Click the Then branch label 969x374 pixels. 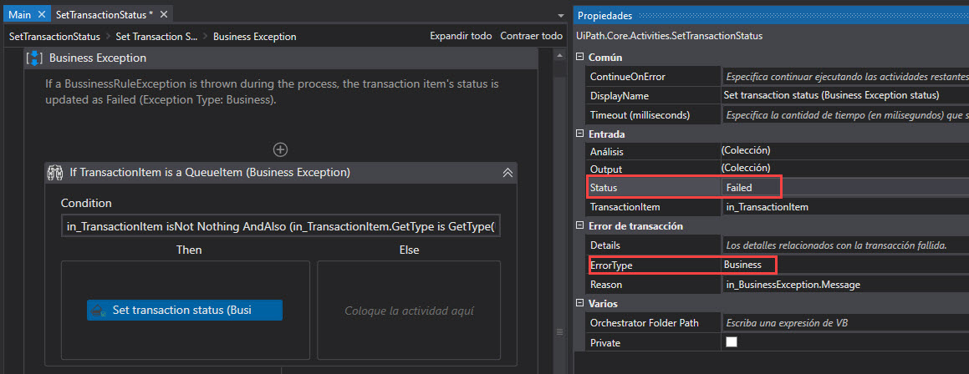[x=188, y=250]
